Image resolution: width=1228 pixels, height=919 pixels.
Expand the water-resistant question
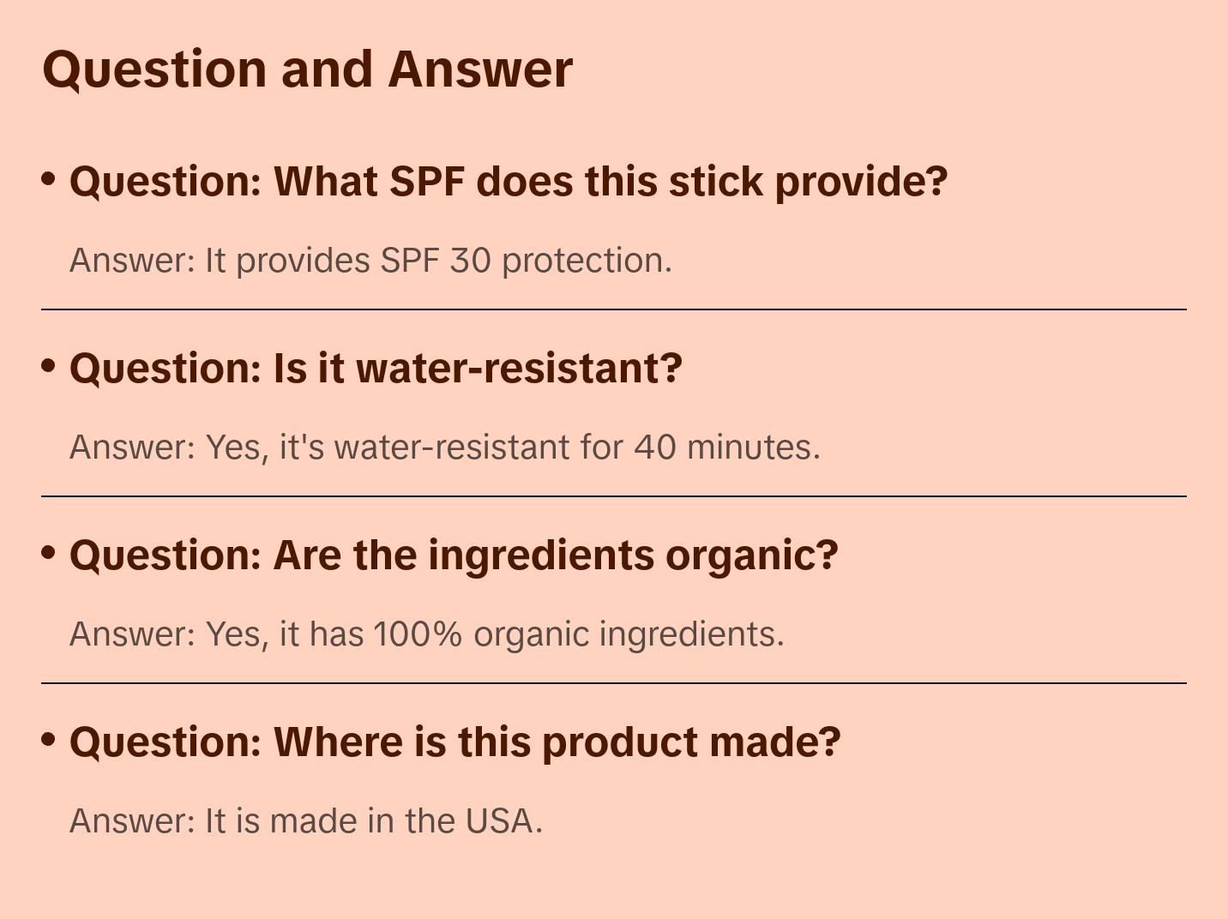pyautogui.click(x=376, y=369)
